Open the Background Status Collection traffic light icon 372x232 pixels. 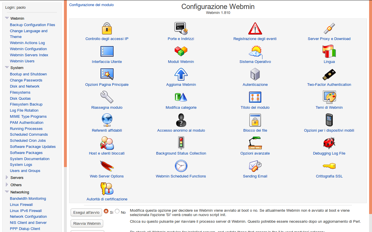[181, 143]
